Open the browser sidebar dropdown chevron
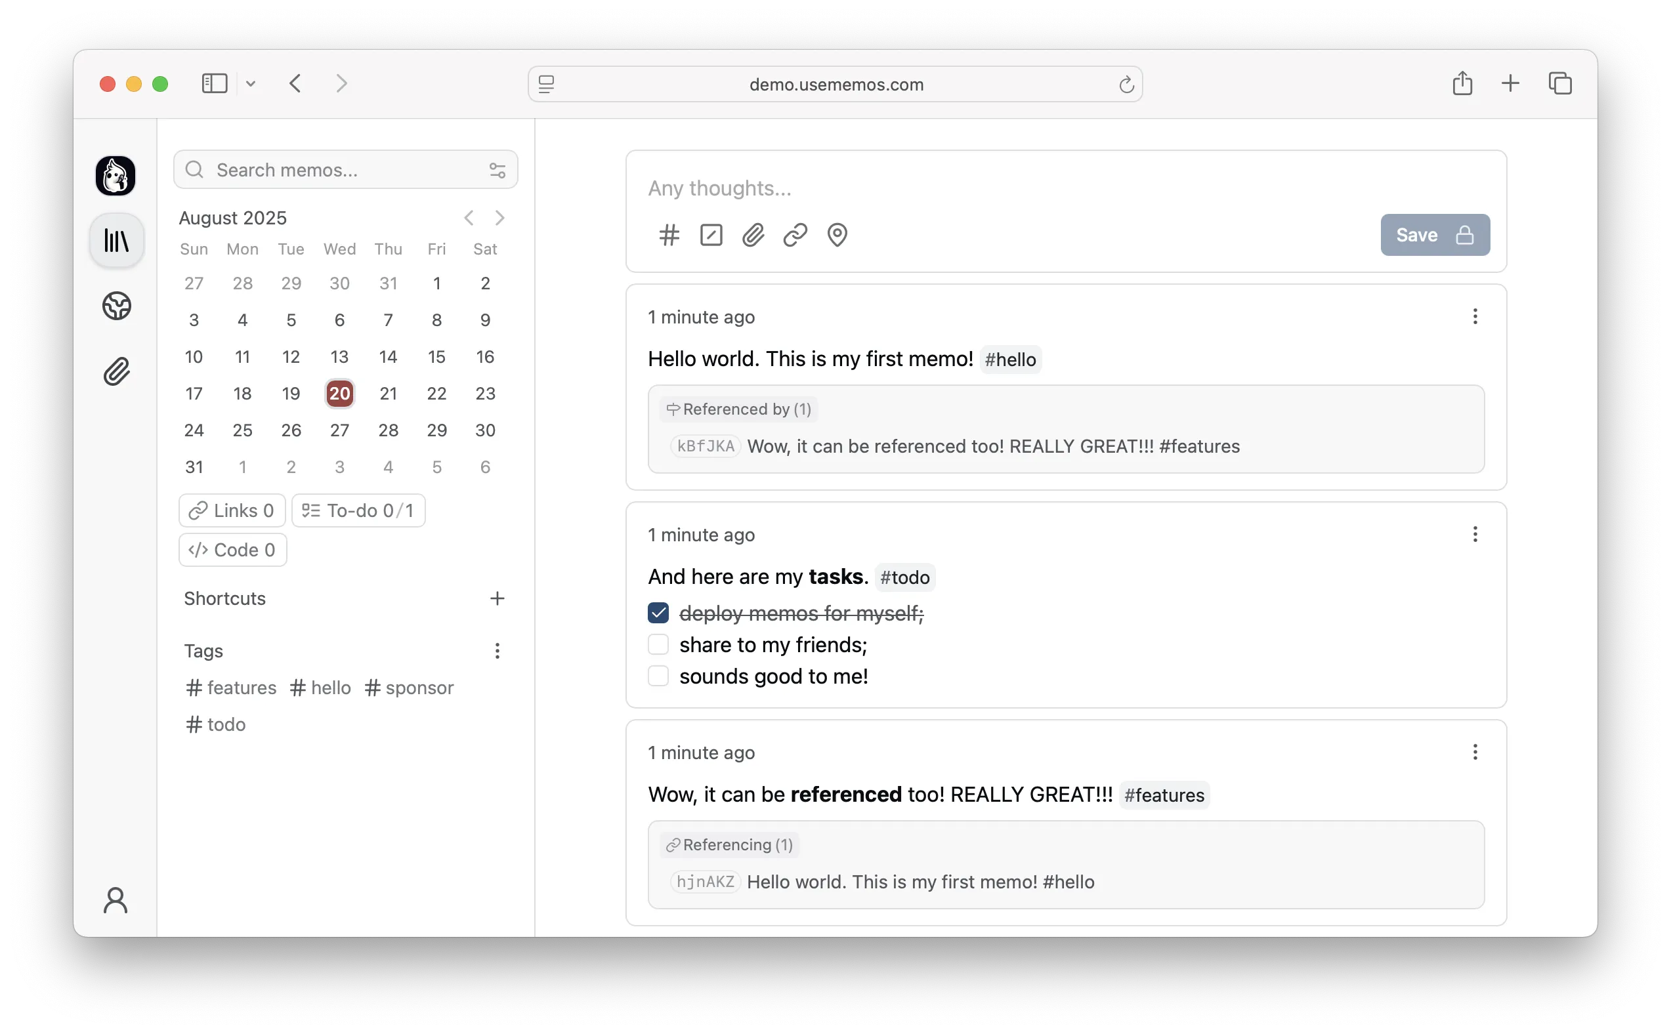This screenshot has width=1671, height=1034. pos(250,83)
